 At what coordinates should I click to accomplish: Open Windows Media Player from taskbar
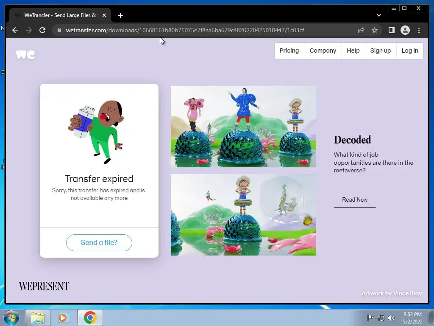tap(64, 318)
